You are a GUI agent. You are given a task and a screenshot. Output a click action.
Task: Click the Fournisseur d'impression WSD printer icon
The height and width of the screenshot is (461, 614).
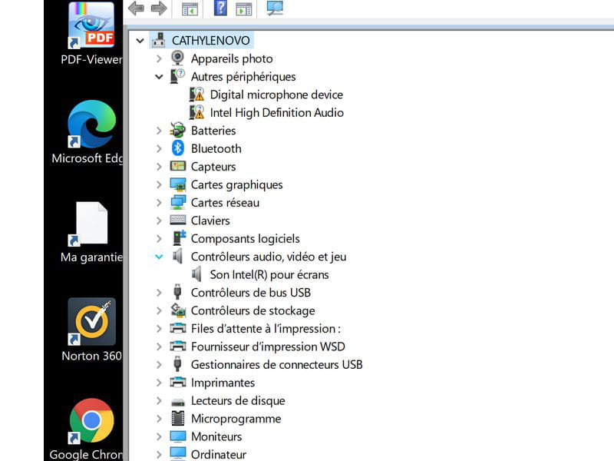pyautogui.click(x=178, y=347)
